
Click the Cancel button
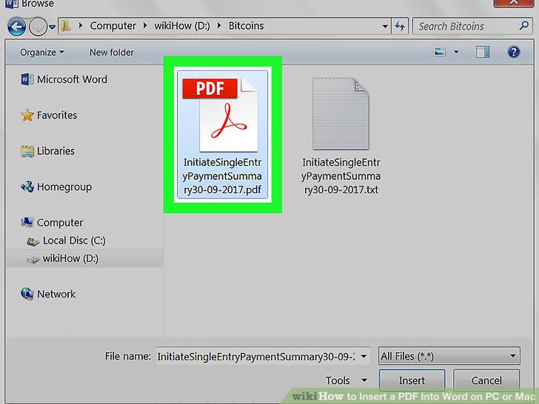click(x=486, y=380)
